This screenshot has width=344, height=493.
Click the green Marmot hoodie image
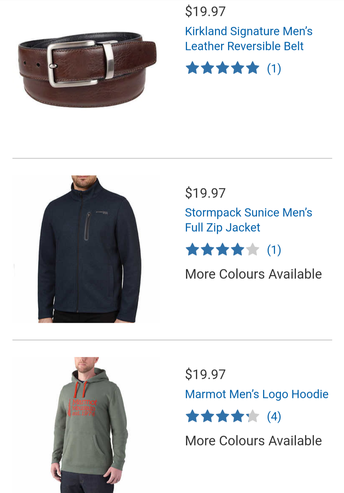(89, 425)
